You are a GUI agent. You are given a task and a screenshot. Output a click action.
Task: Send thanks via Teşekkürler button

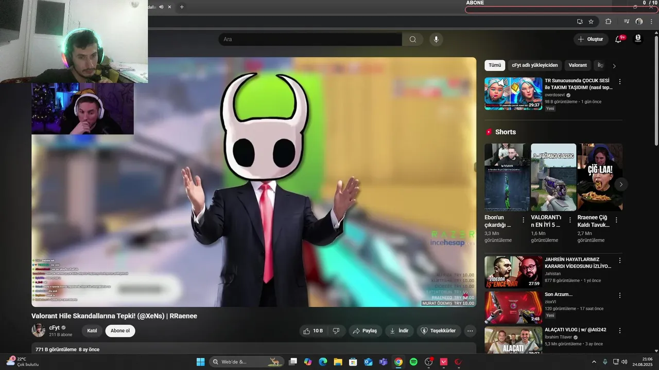click(438, 331)
